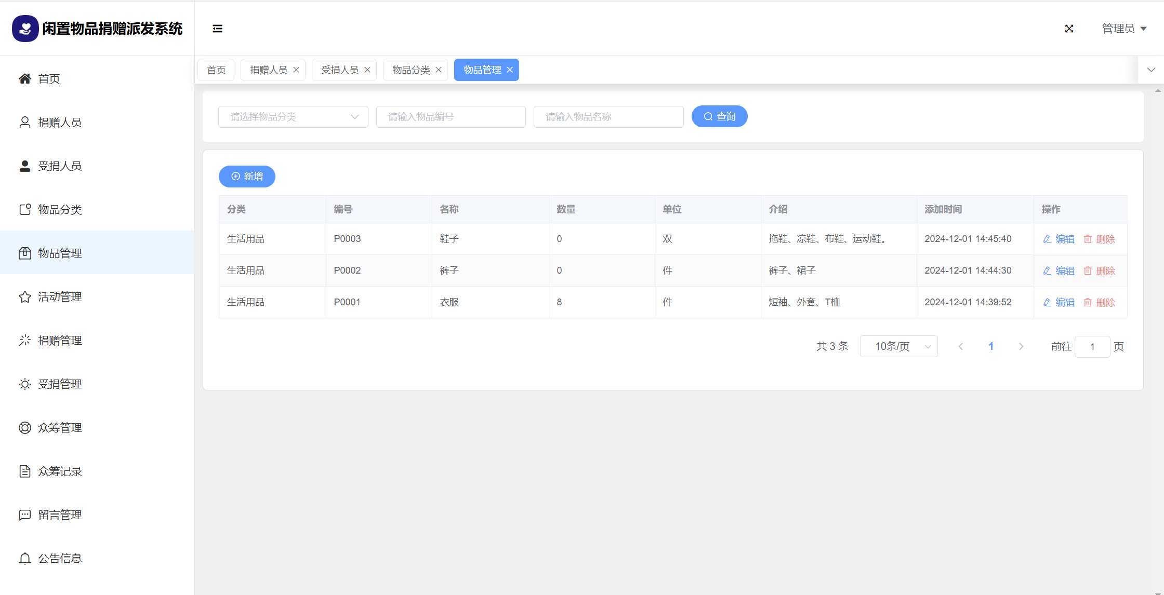Toggle sidebar with hamburger menu icon

coord(217,29)
